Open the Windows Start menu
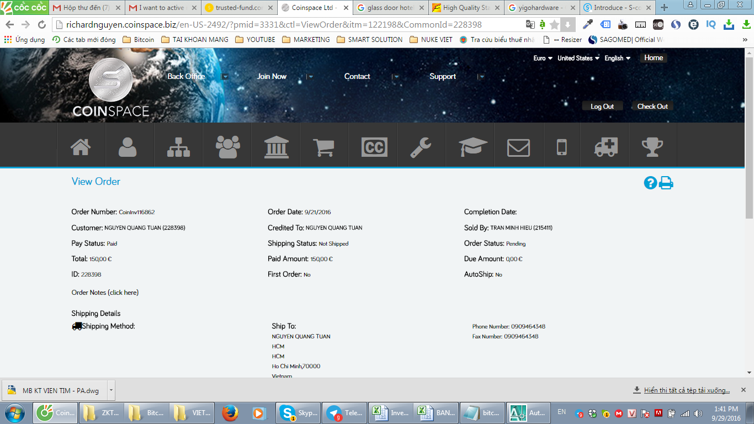The image size is (754, 424). (x=15, y=412)
